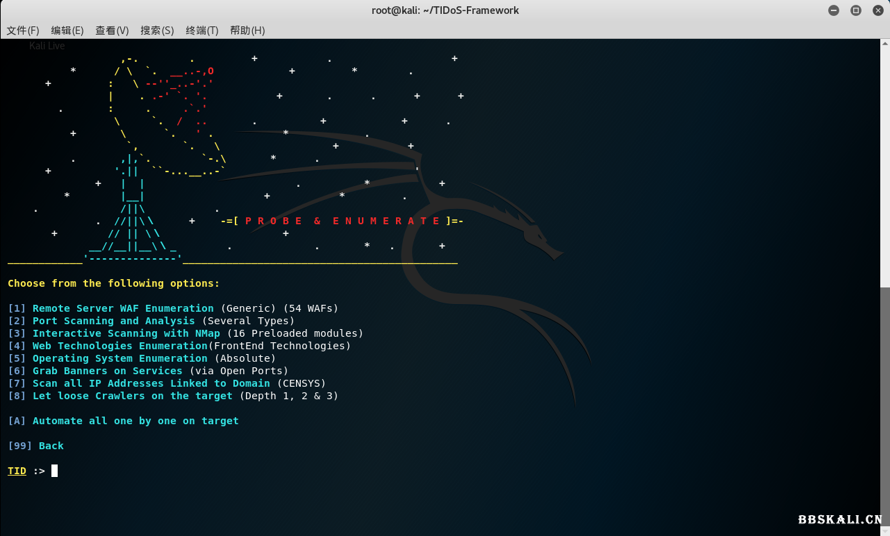The width and height of the screenshot is (890, 536).
Task: Select Interactive Scanning with NMap text
Action: (x=126, y=333)
